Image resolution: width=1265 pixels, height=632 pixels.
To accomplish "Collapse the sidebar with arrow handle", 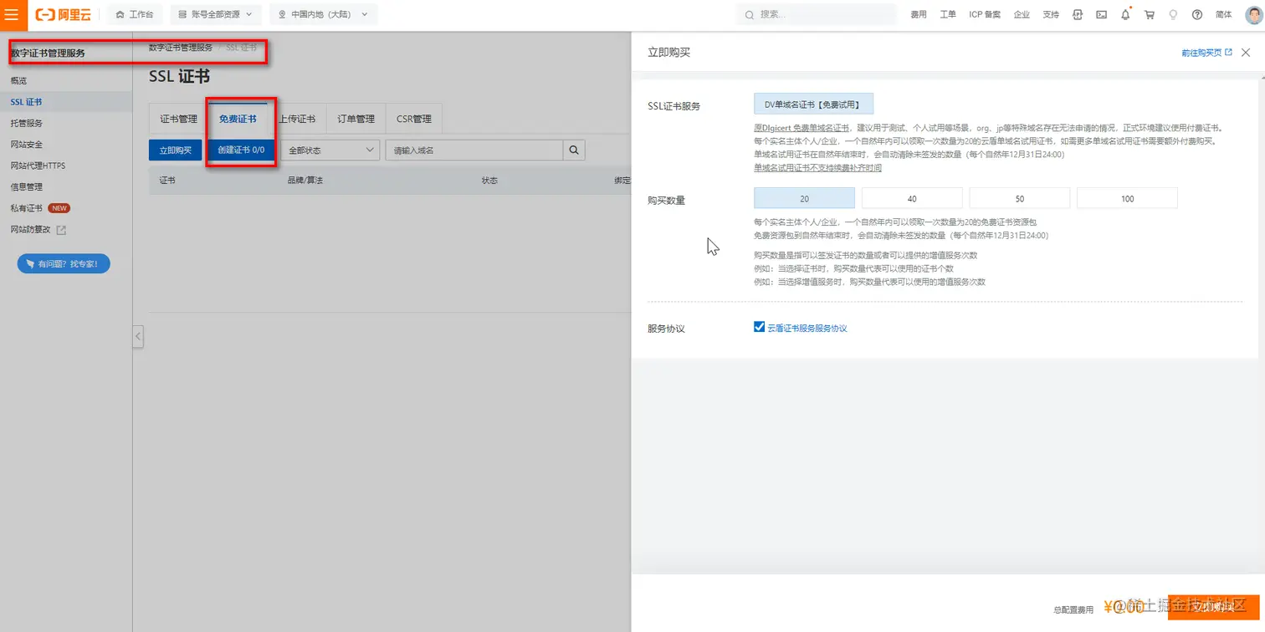I will click(138, 336).
